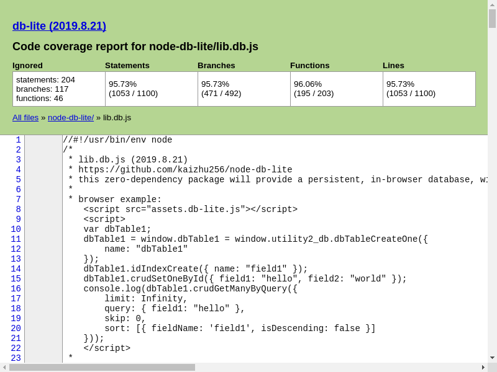Image resolution: width=497 pixels, height=372 pixels.
Task: Click the 'var dbTable1;' code line
Action: pos(117,229)
